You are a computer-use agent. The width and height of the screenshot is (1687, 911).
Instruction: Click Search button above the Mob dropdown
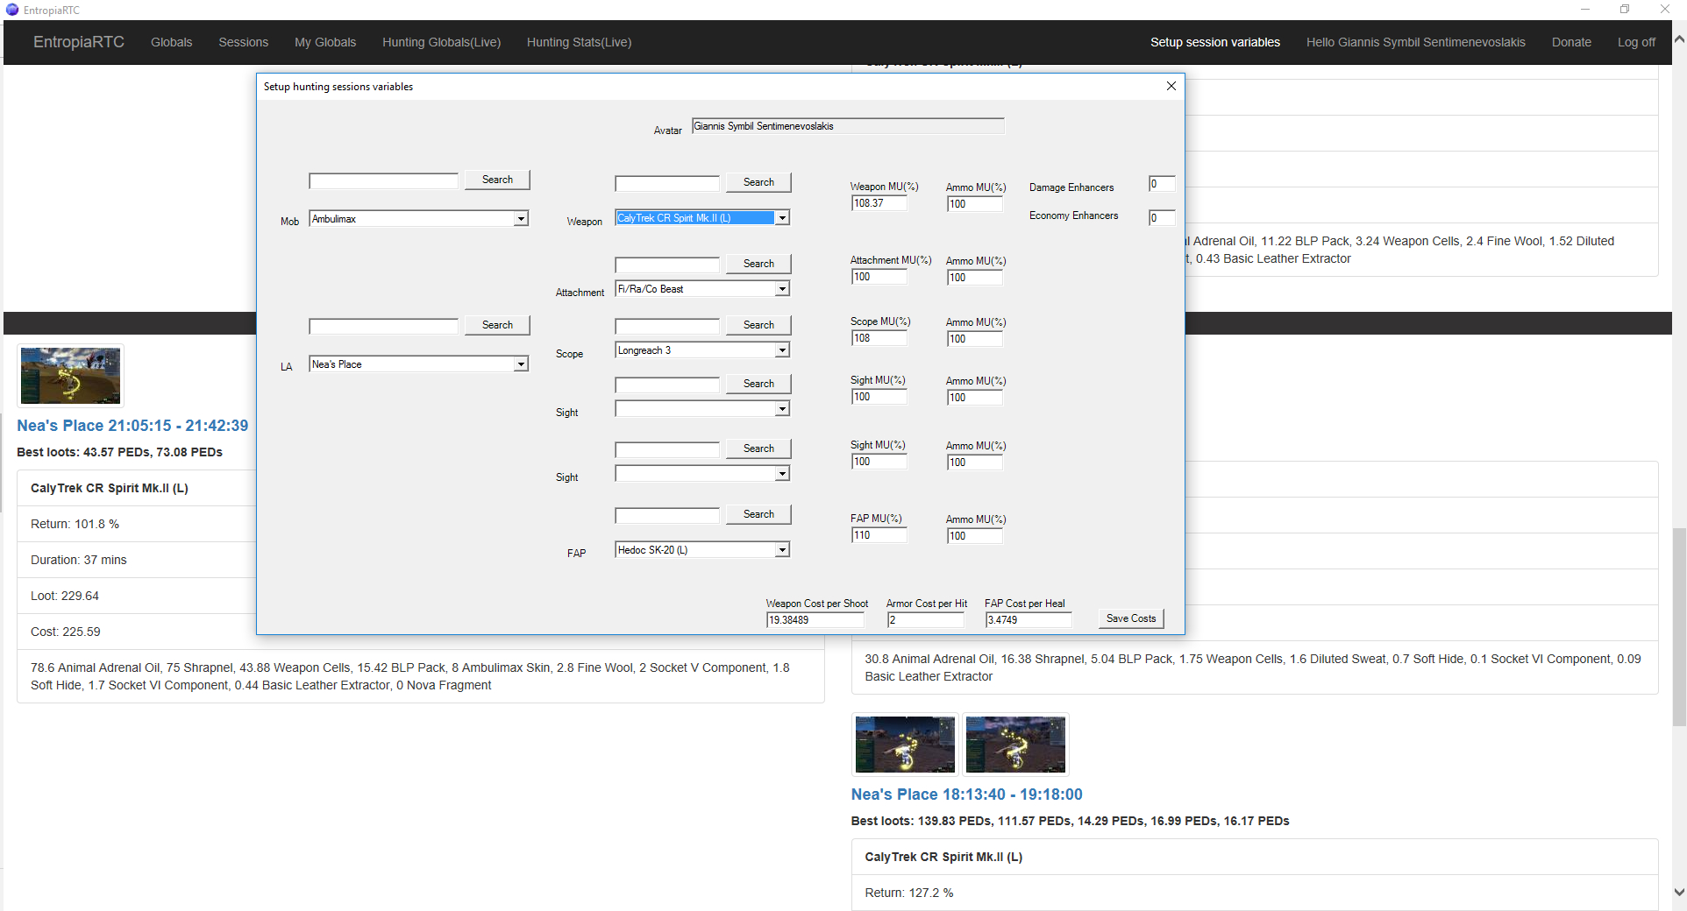pyautogui.click(x=497, y=180)
